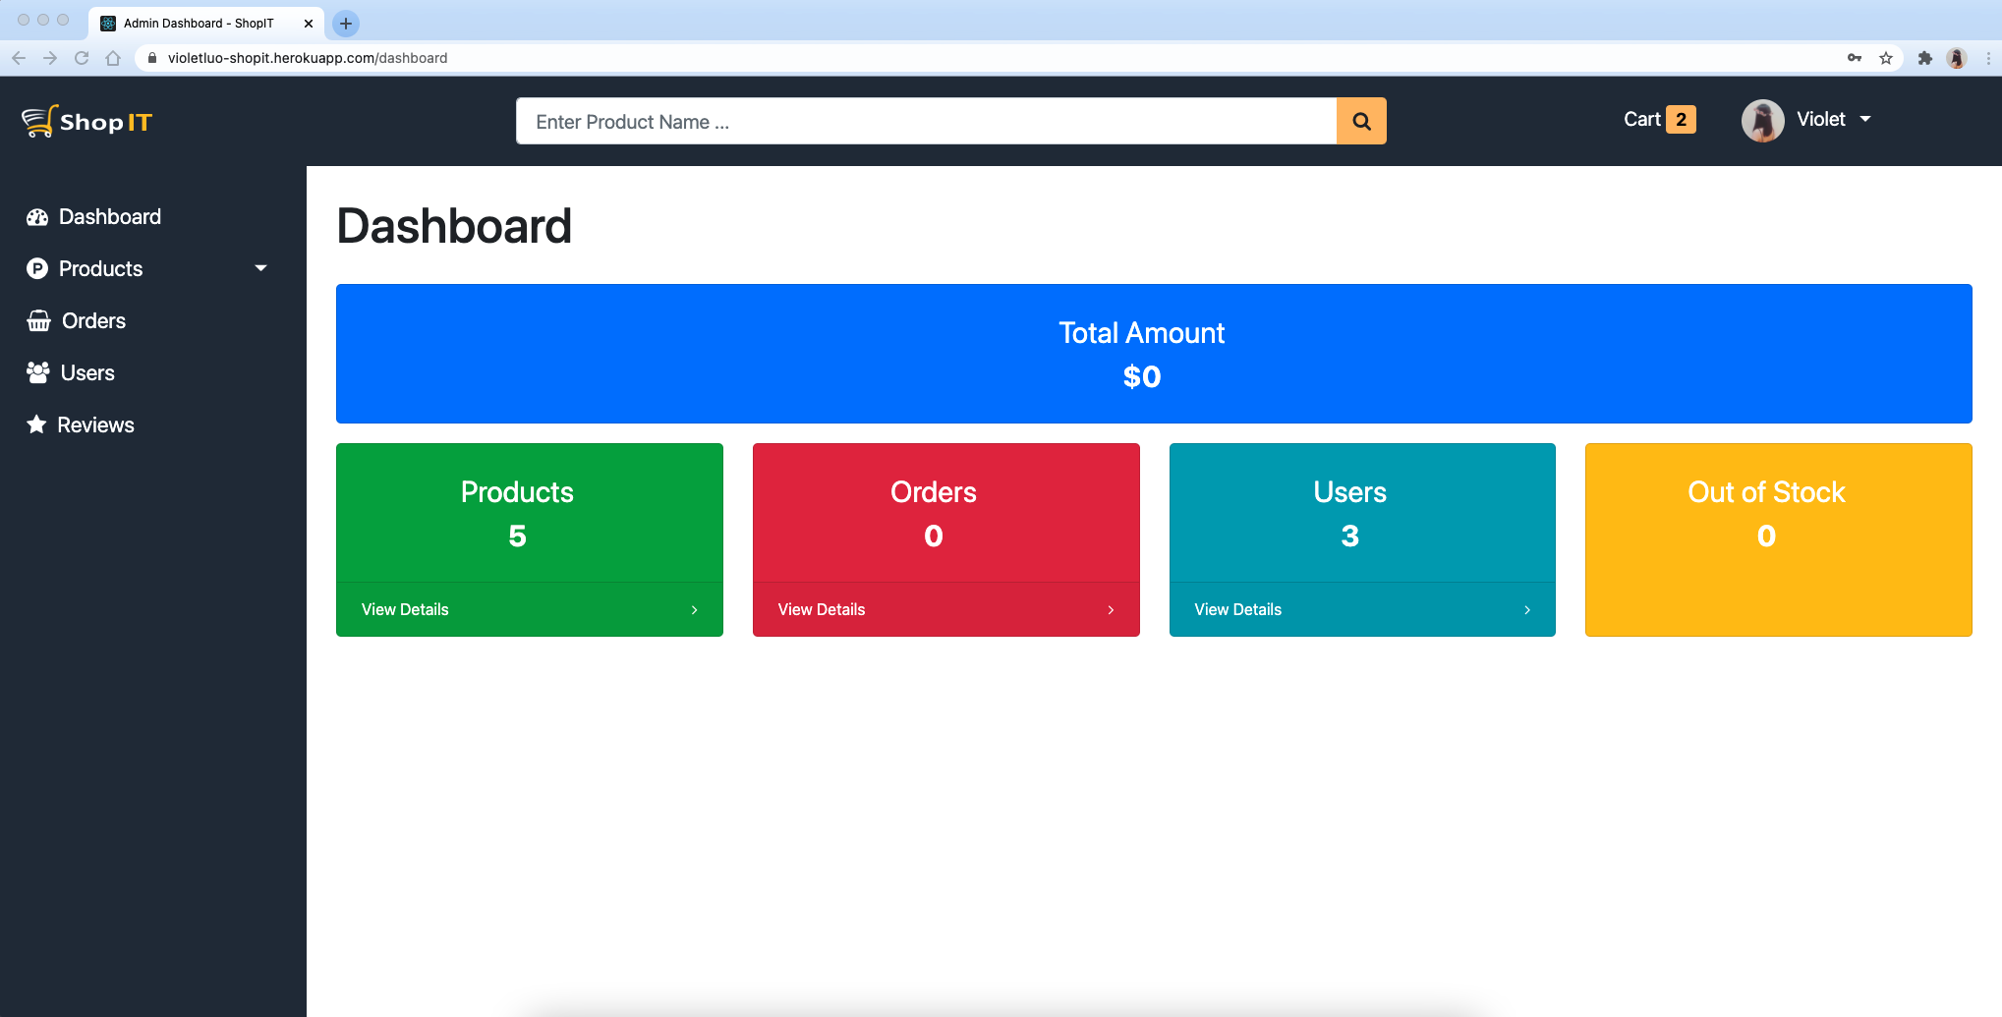Click the Products P icon in sidebar
The width and height of the screenshot is (2002, 1017).
click(x=37, y=268)
